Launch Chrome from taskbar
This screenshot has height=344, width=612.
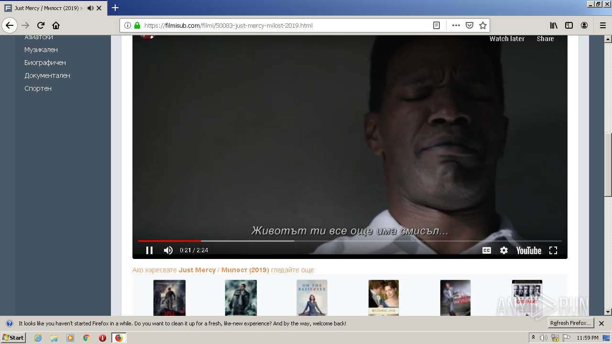click(x=87, y=338)
